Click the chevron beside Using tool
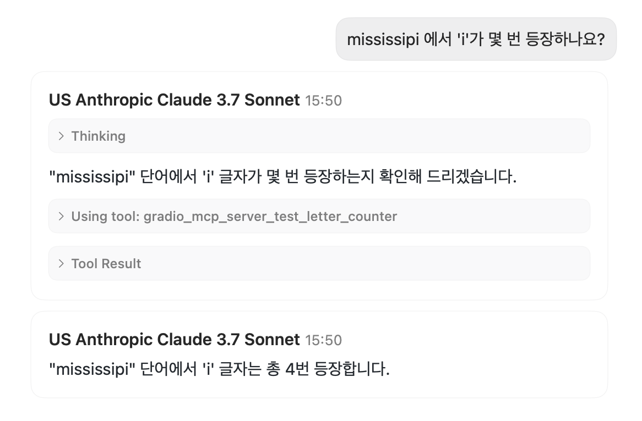This screenshot has width=642, height=421. (61, 216)
